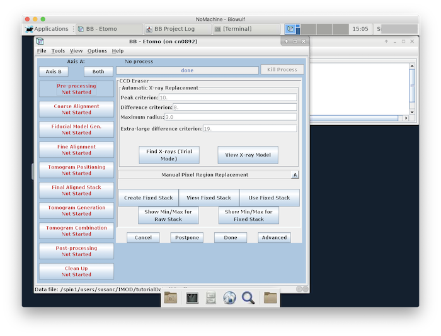
Task: Open the terminal emulator in the dock
Action: (x=192, y=298)
